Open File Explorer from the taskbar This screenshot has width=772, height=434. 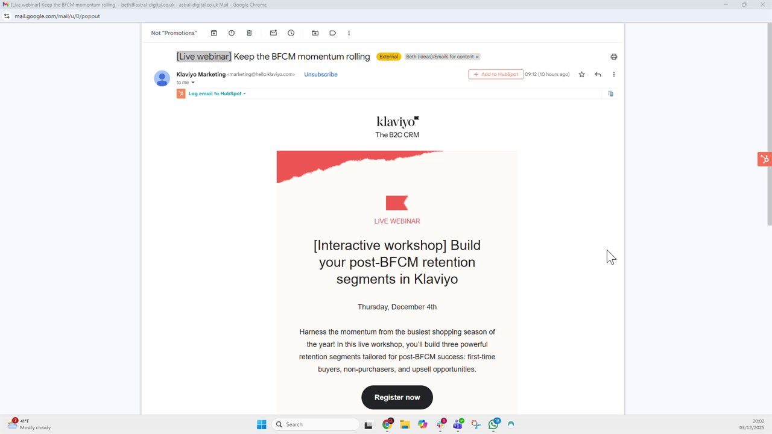pyautogui.click(x=405, y=424)
